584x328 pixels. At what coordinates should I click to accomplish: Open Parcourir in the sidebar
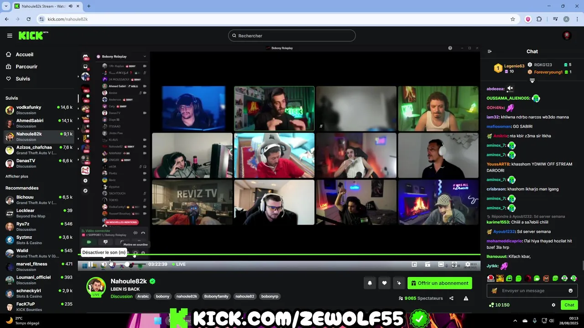[x=26, y=67]
